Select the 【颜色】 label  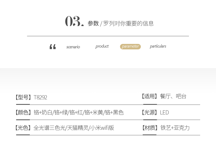(x=23, y=113)
